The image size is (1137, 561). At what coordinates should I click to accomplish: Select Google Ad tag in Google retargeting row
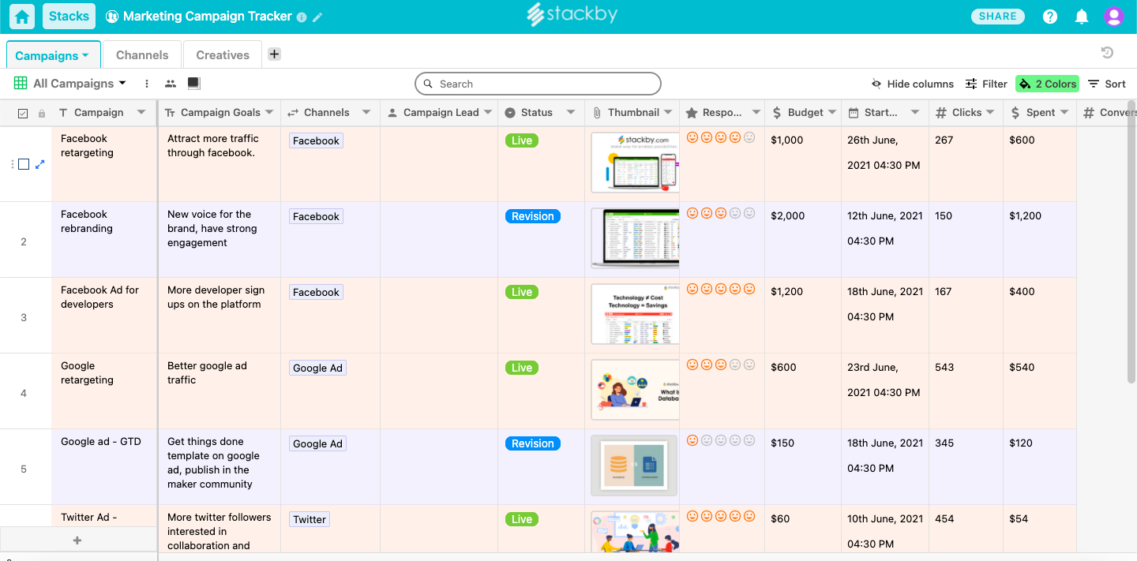pos(317,368)
